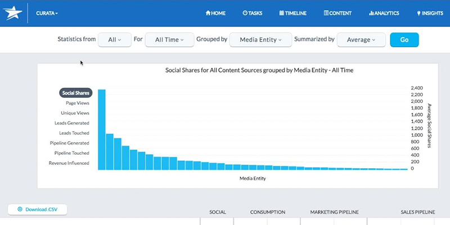Show Leads Generated in the chart
This screenshot has height=225, width=450.
[72, 123]
